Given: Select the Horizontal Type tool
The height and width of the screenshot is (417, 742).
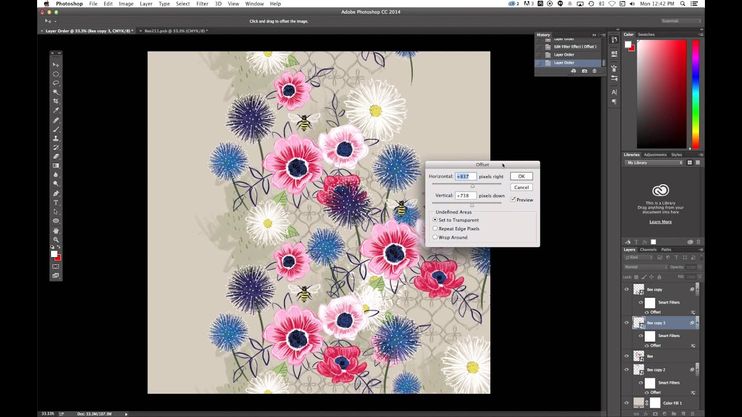Looking at the screenshot, I should 56,203.
